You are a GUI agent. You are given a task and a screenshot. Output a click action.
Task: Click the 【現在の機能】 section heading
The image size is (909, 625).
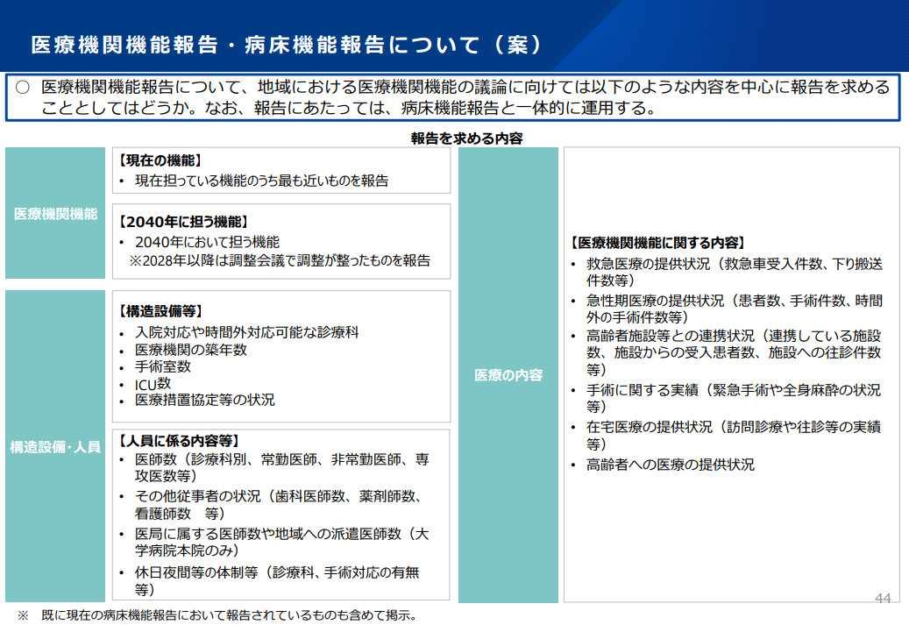tap(160, 160)
